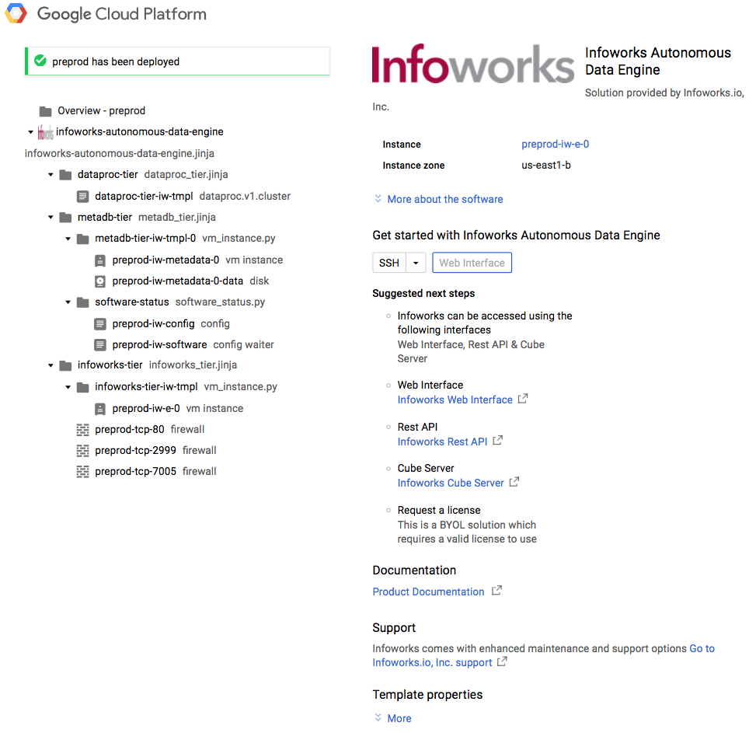Collapse the infoworks-autonomous-data-engine tree node
This screenshot has width=756, height=733.
click(30, 132)
